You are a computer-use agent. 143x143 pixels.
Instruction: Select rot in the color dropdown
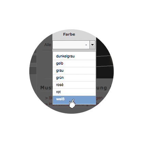[74, 92]
